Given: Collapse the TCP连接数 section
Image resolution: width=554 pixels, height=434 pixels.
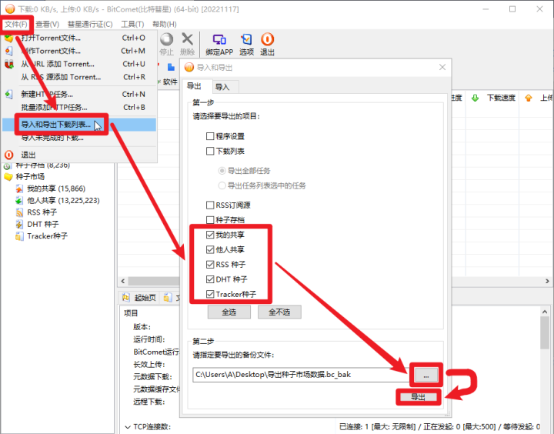Looking at the screenshot, I should click(x=128, y=427).
